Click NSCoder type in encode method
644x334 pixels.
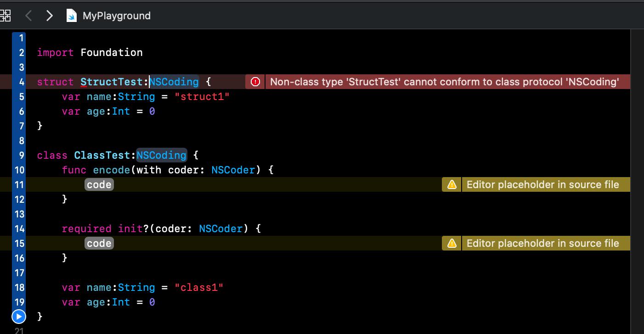(233, 170)
